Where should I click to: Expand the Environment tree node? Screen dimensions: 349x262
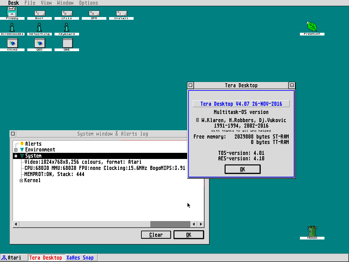pyautogui.click(x=16, y=150)
